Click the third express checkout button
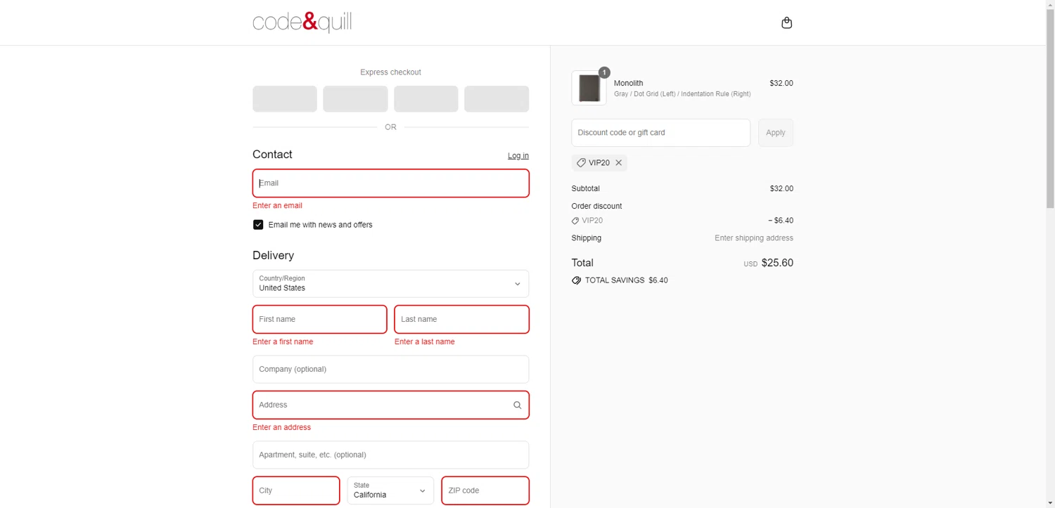 click(426, 99)
